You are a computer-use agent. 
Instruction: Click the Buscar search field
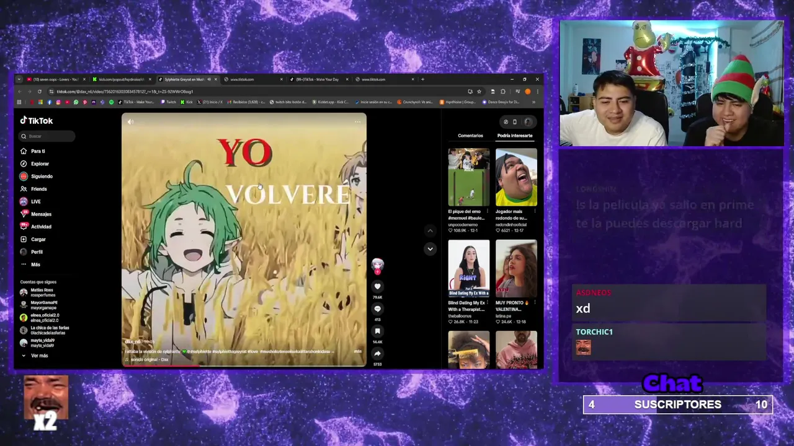coord(47,136)
